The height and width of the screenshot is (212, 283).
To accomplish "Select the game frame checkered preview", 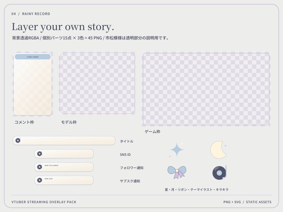I will coord(206,89).
